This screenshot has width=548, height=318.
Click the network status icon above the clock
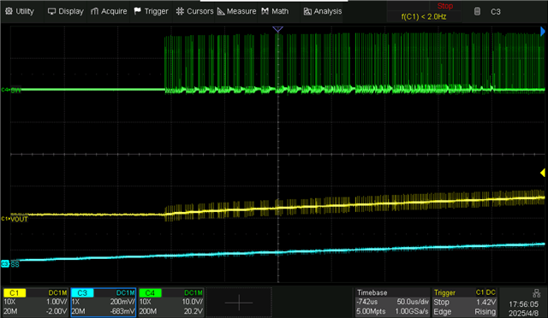536,293
